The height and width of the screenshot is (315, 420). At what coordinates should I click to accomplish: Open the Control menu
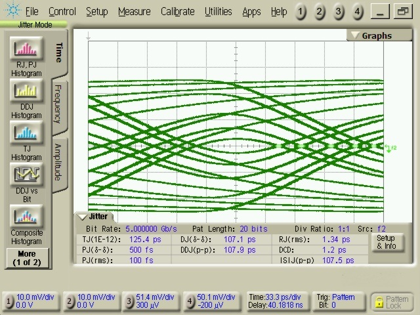62,12
